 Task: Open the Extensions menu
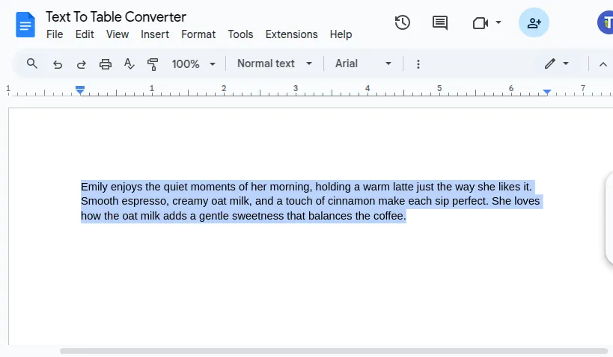click(x=291, y=34)
